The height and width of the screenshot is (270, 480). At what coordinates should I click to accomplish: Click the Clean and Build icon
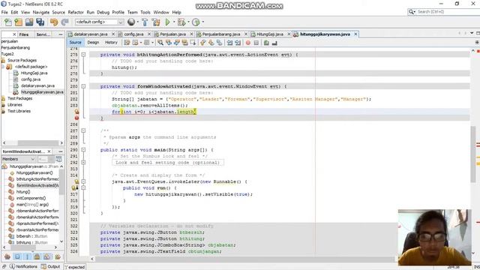[156, 22]
